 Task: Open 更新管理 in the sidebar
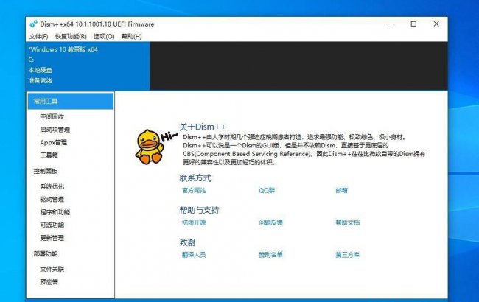(x=52, y=238)
